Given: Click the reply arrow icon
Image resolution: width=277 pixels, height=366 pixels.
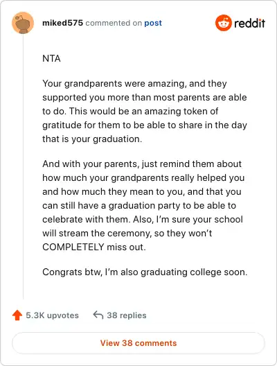Looking at the screenshot, I should (x=98, y=315).
